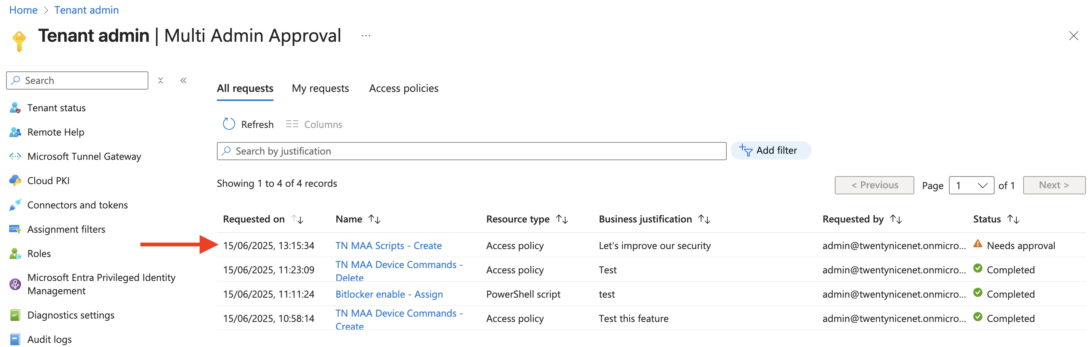Click the Diagnostics settings icon
This screenshot has height=347, width=1092.
click(x=15, y=315)
